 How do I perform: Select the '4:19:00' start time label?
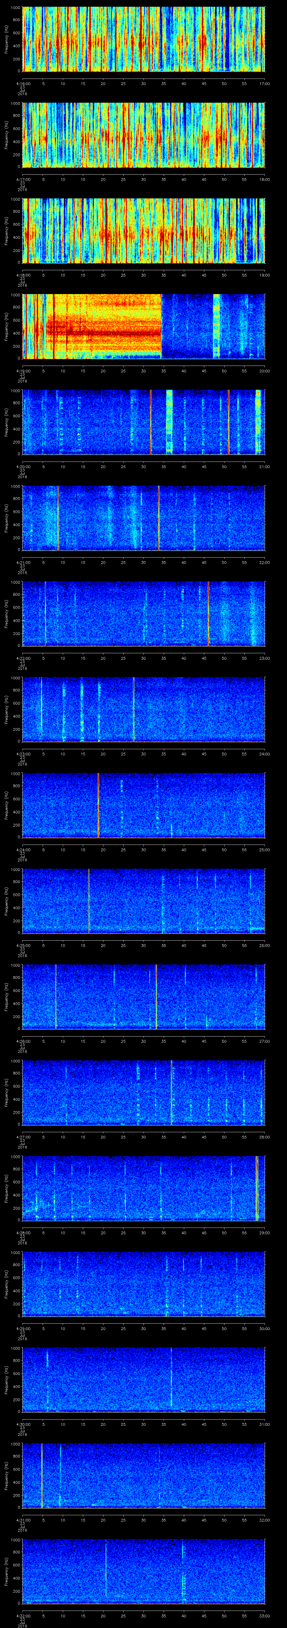point(23,371)
